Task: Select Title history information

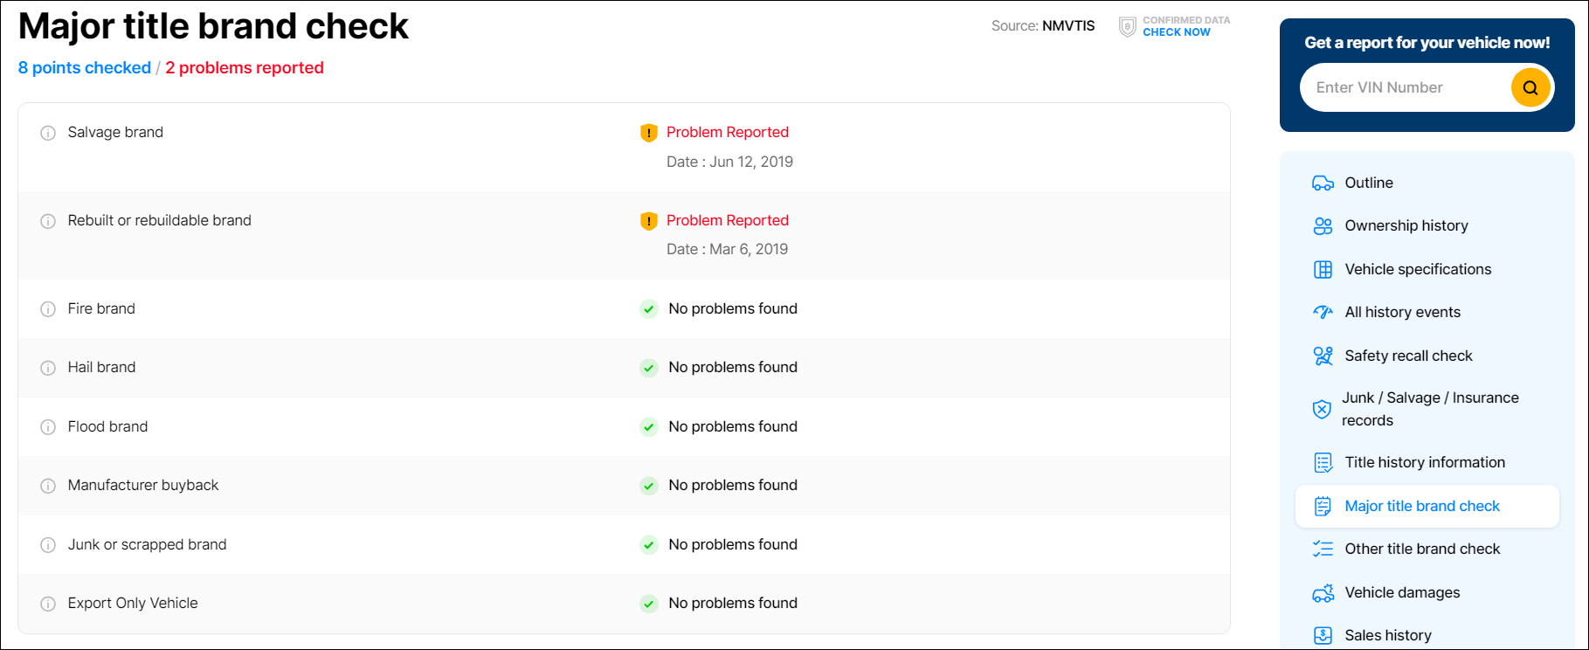Action: click(x=1424, y=462)
